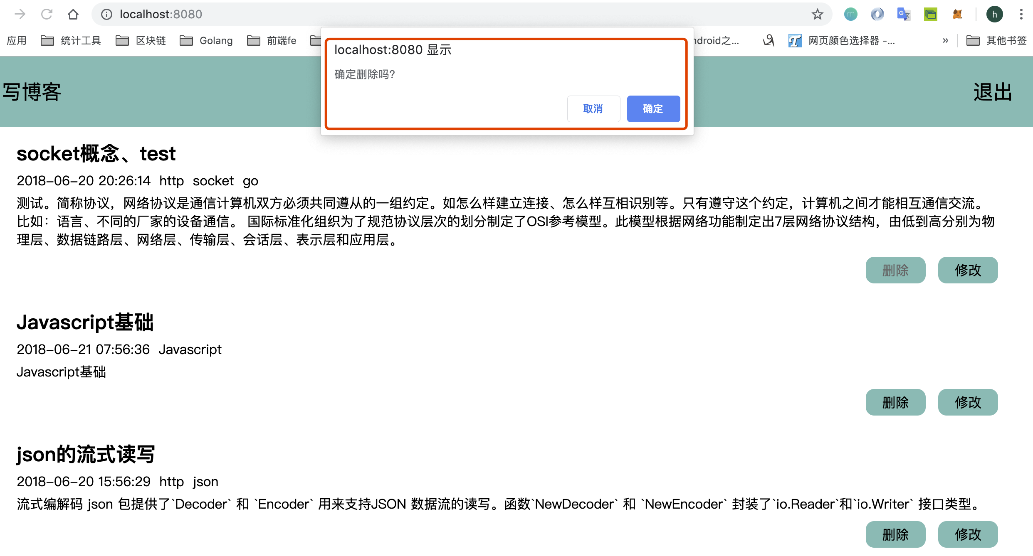Bookmark this page with star icon
The height and width of the screenshot is (556, 1033).
point(817,14)
